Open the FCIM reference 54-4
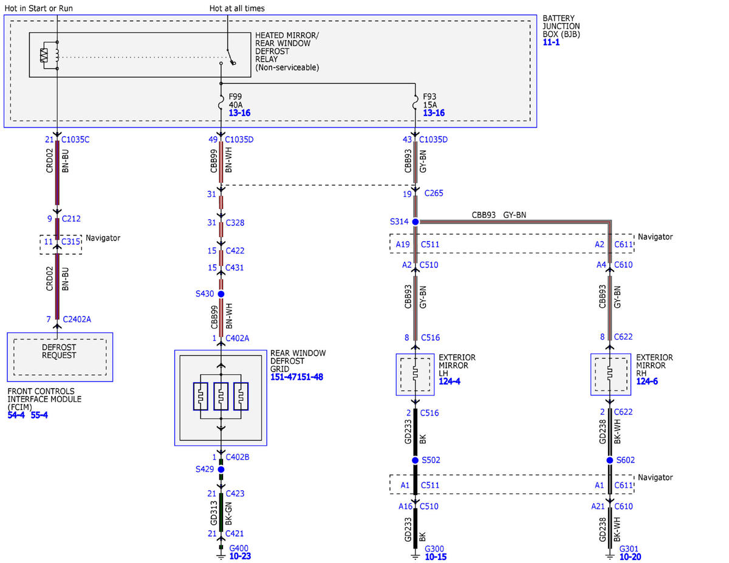The width and height of the screenshot is (729, 563). pos(17,415)
